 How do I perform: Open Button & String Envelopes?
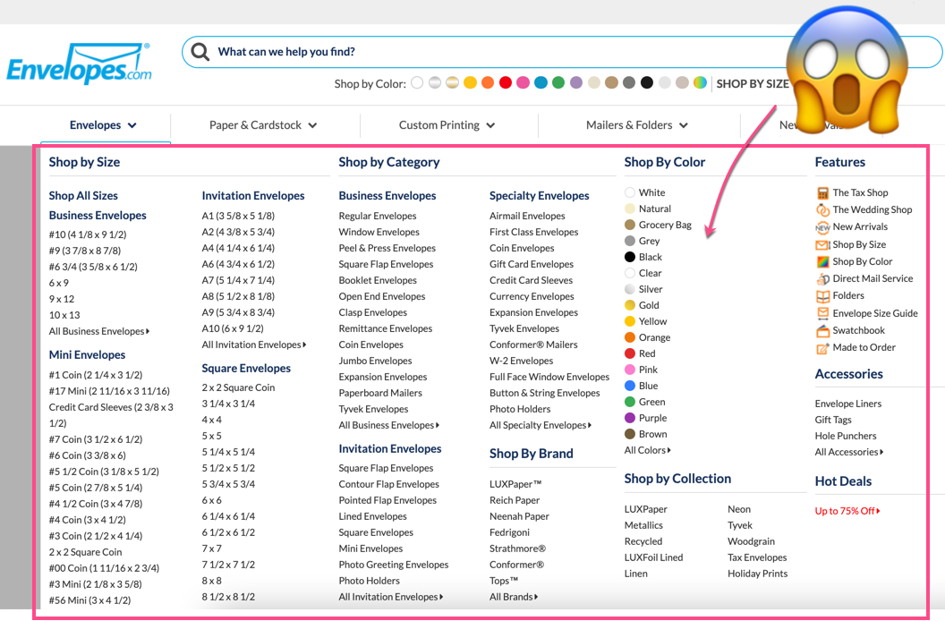[545, 393]
